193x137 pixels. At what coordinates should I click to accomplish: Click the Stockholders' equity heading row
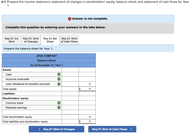(49, 98)
